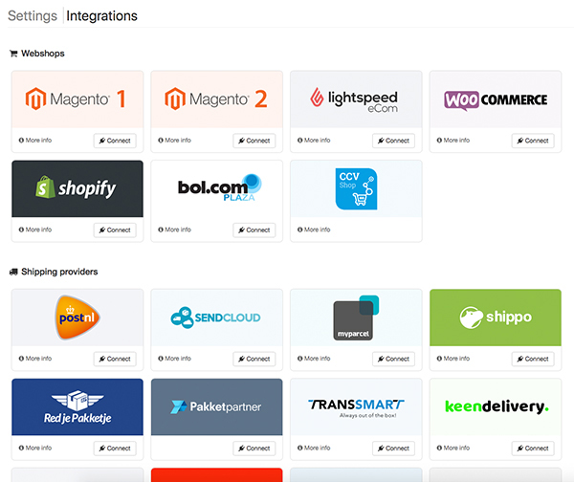
Task: View more info about Magento 2
Action: click(175, 141)
